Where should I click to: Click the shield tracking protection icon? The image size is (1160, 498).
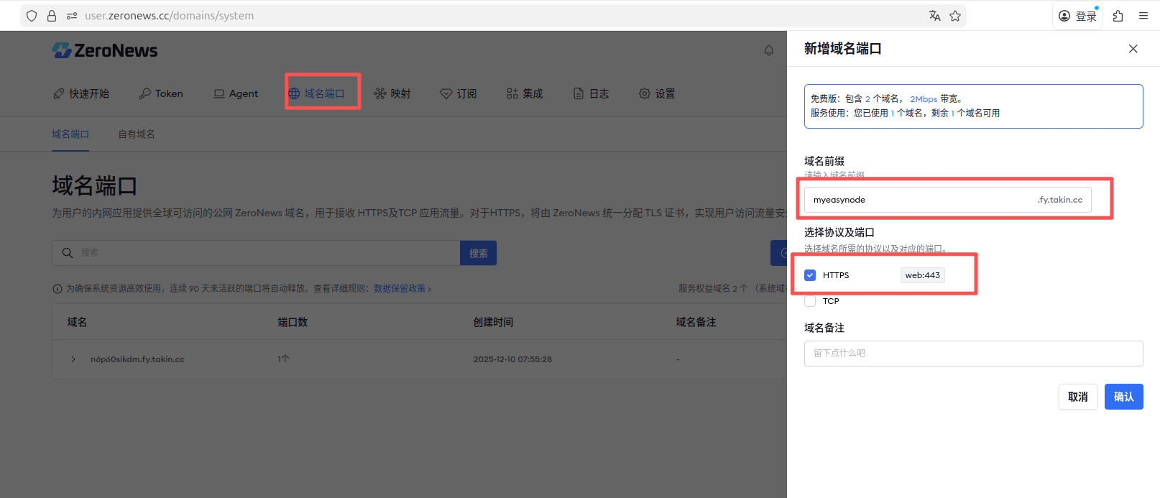click(32, 16)
